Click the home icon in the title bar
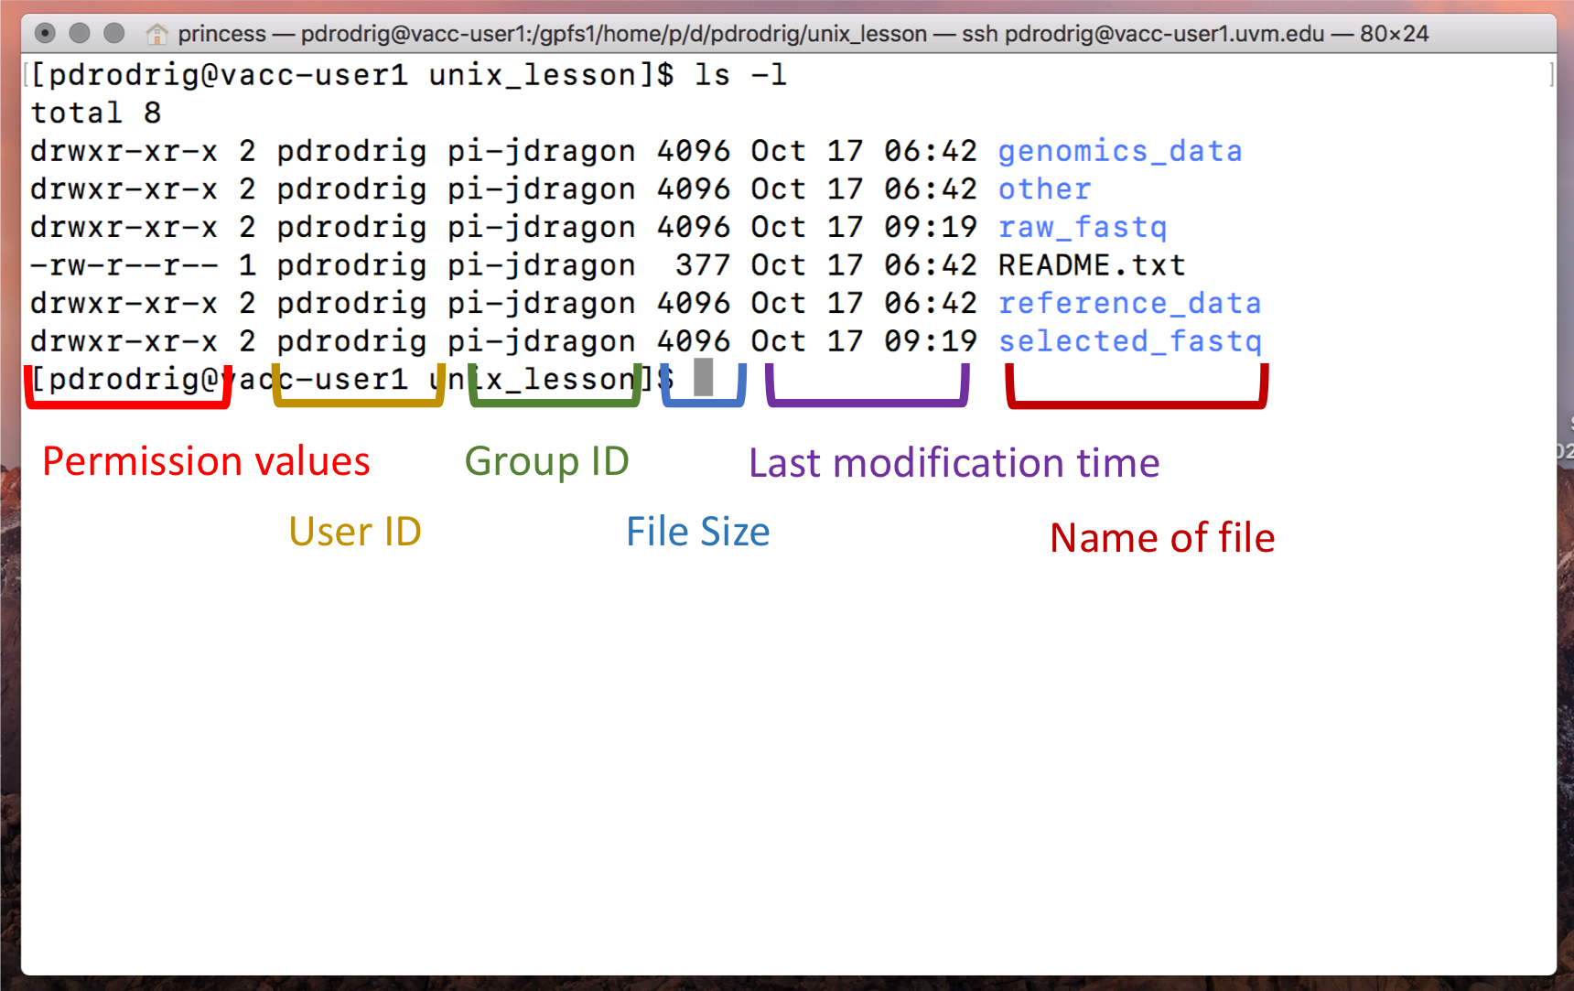This screenshot has height=991, width=1574. [156, 34]
